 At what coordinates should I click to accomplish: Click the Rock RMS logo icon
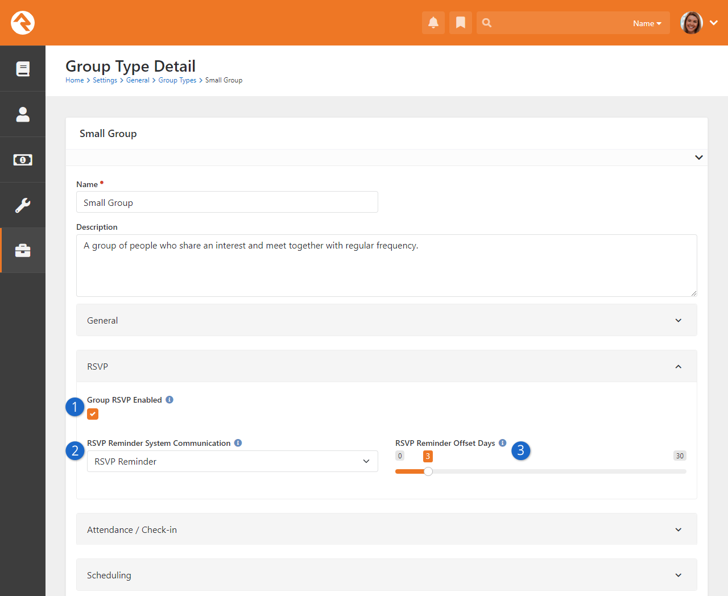[x=23, y=23]
